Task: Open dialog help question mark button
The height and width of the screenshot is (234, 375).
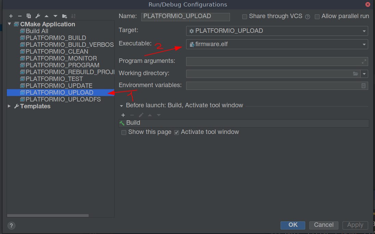Action: [x=11, y=225]
